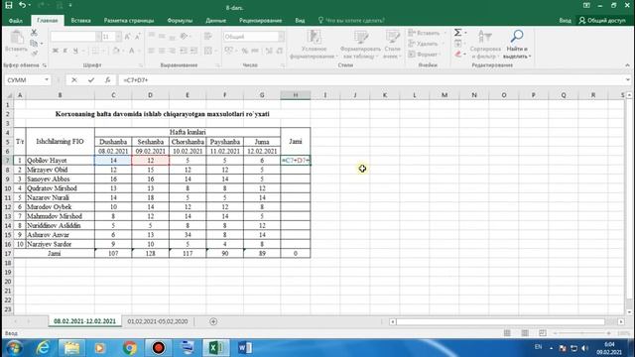Open Format (Формат) cells dropdown
635x357 pixels.
pos(424,54)
